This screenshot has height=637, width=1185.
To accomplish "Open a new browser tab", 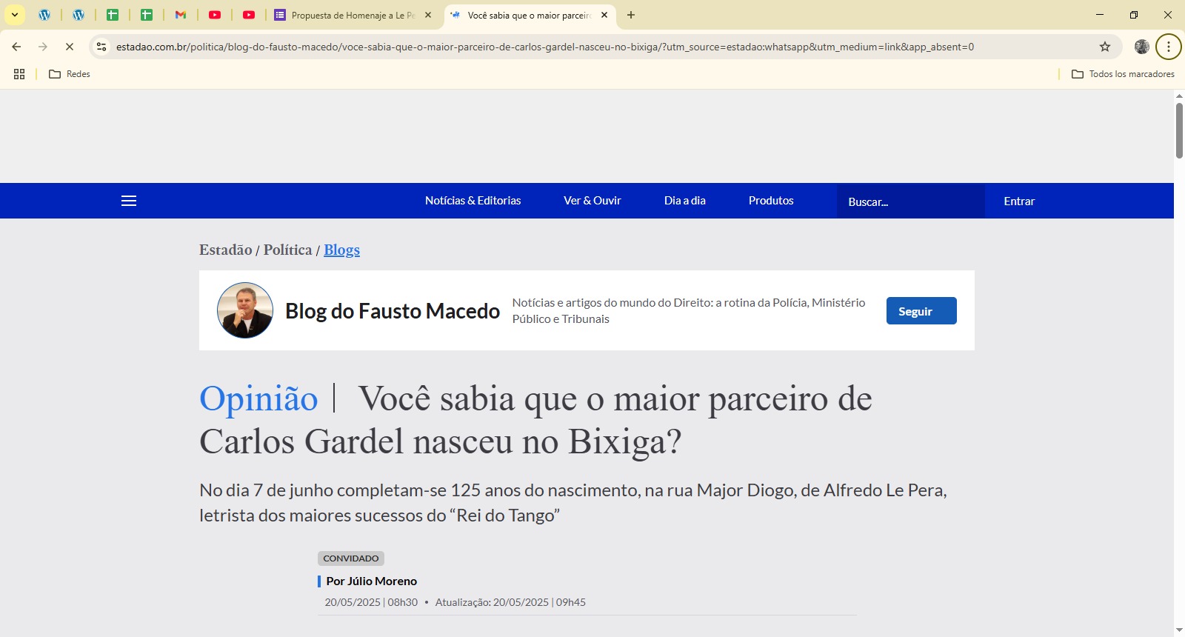I will [631, 15].
